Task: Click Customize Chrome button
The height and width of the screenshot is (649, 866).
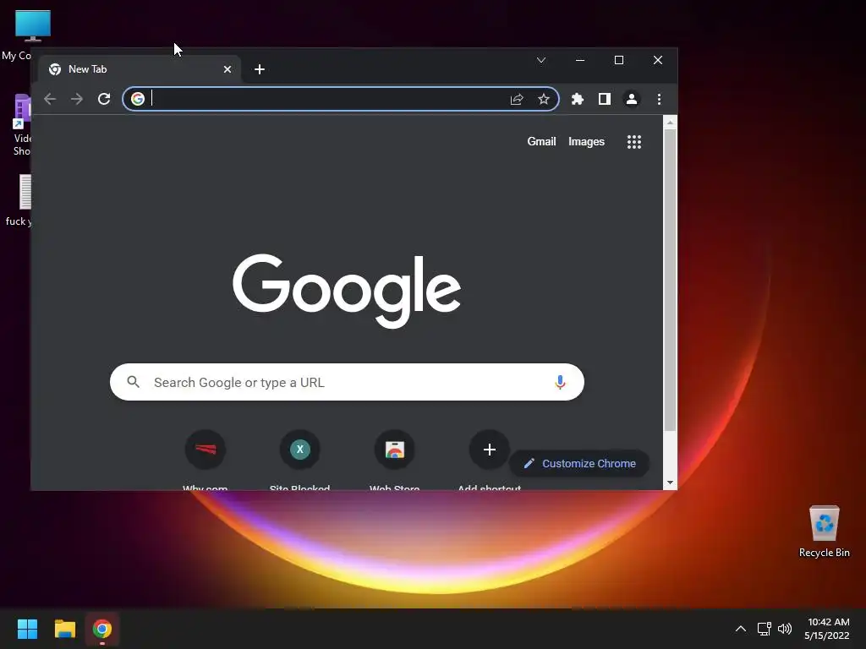Action: 579,464
